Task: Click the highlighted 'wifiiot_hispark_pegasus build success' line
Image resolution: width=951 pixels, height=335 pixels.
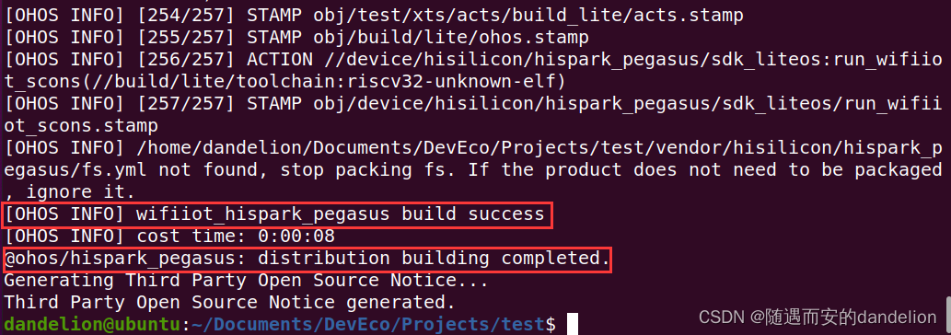Action: pos(277,215)
